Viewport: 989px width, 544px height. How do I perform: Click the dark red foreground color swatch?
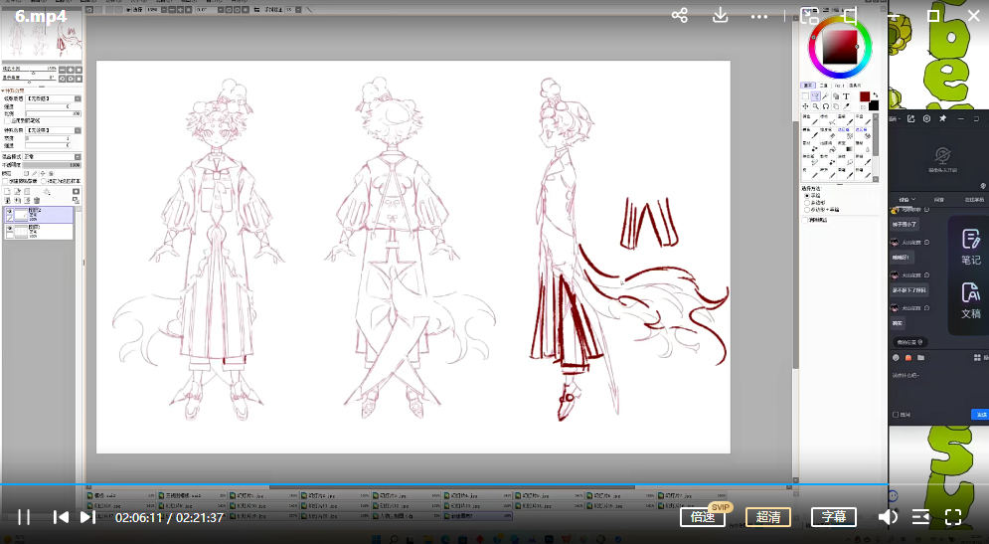pos(864,97)
